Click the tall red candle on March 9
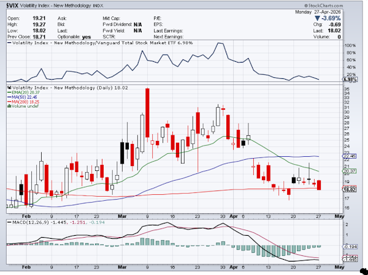 [147, 113]
